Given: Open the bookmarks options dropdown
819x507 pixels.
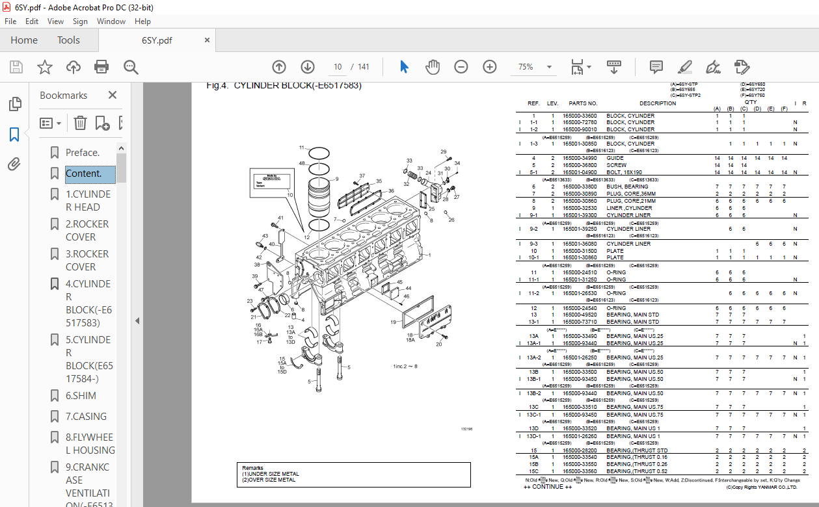Looking at the screenshot, I should (x=51, y=123).
